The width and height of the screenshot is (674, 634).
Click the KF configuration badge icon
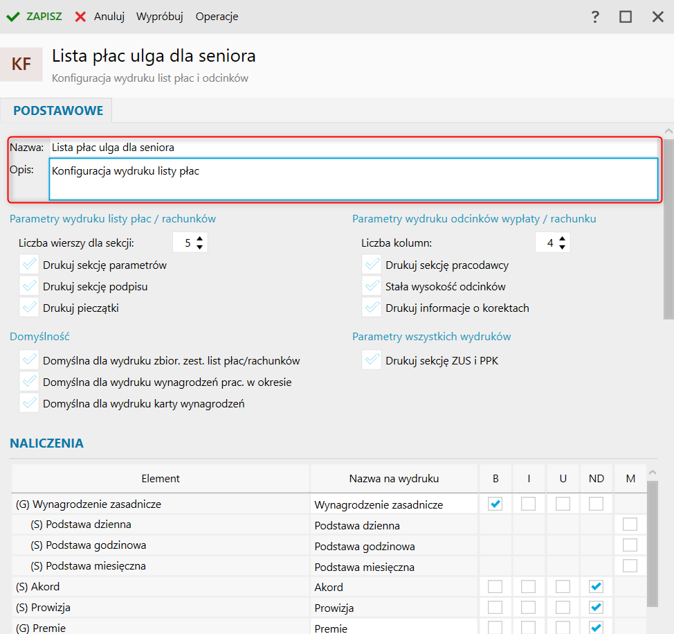(x=21, y=64)
